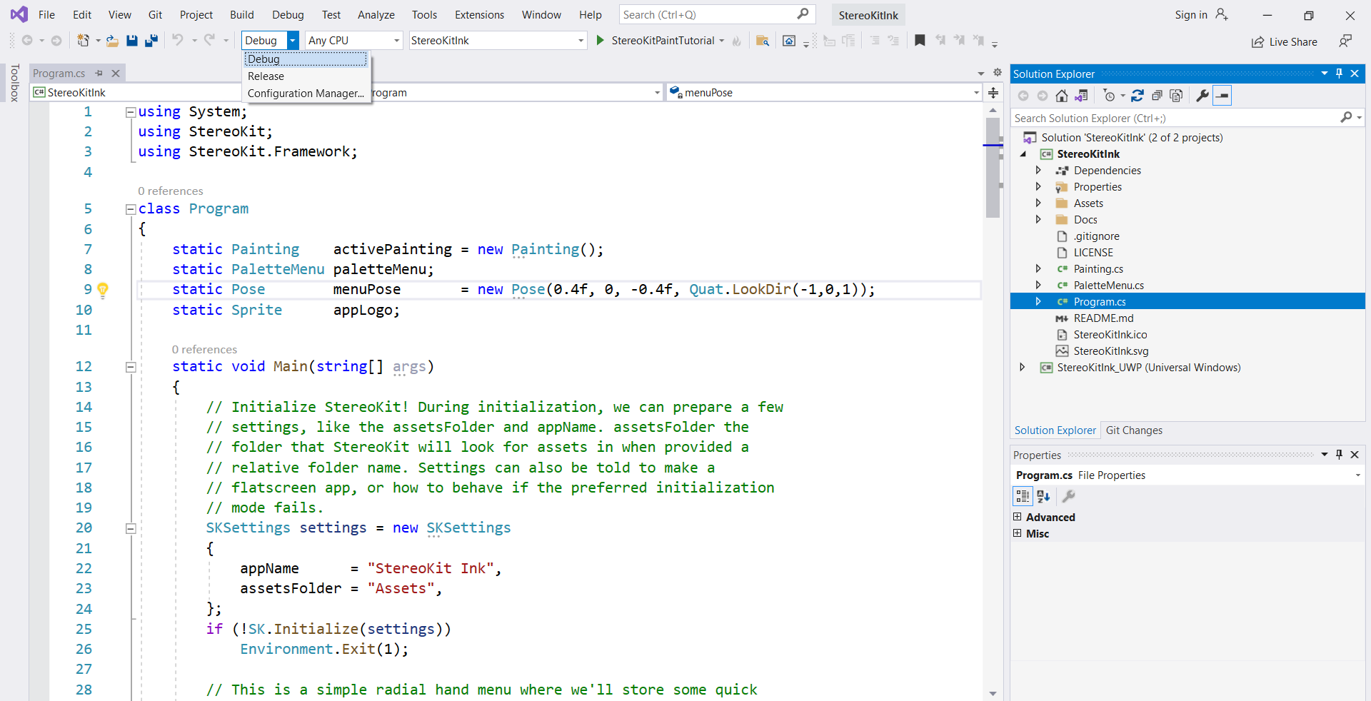
Task: Click Search Solution Explorer field
Action: pos(1175,118)
